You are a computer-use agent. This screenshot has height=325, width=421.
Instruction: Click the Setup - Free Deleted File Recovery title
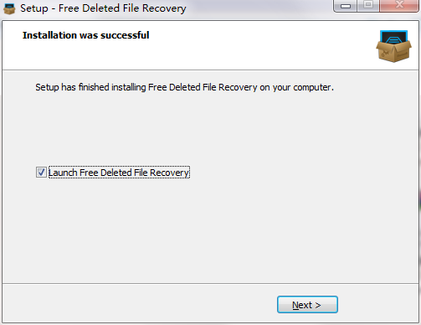103,8
